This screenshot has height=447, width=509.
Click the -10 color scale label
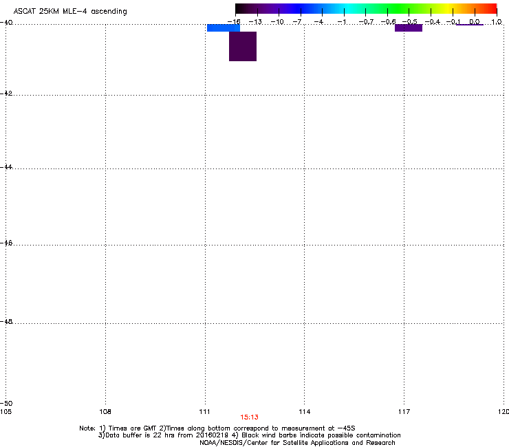(277, 22)
